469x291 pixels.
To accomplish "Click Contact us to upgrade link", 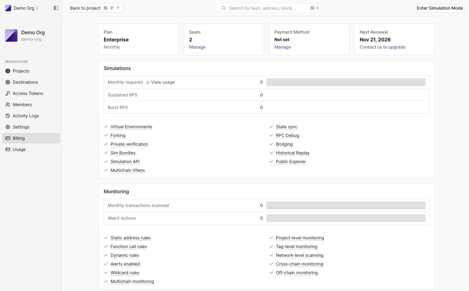I will coord(382,47).
